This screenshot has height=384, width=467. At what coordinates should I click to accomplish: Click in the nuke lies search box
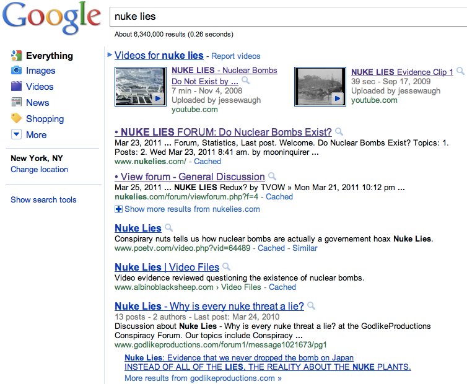point(288,16)
